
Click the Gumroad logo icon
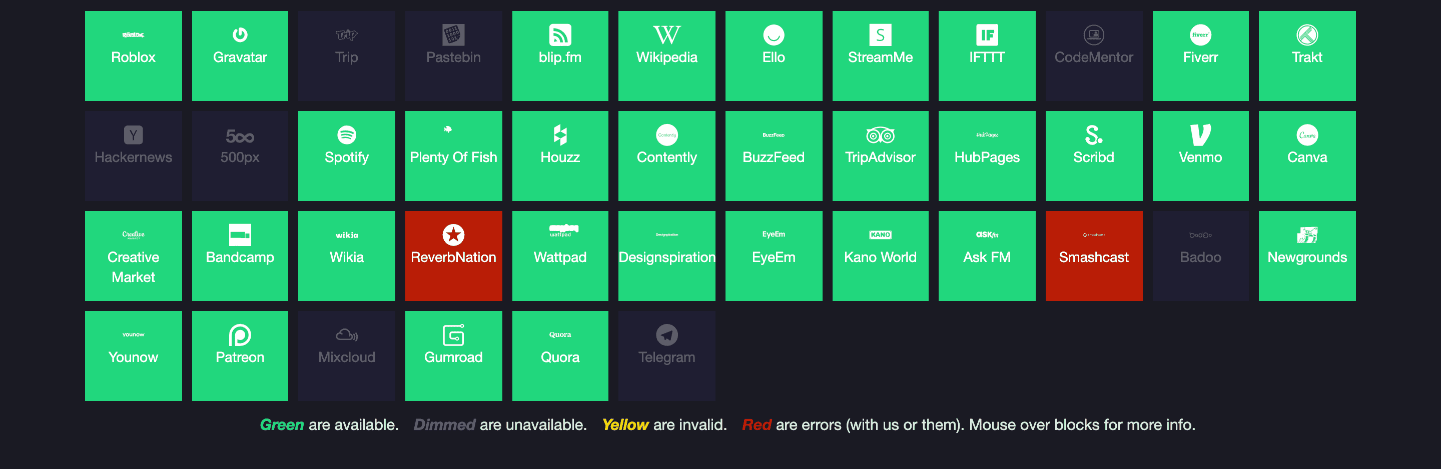click(x=453, y=335)
